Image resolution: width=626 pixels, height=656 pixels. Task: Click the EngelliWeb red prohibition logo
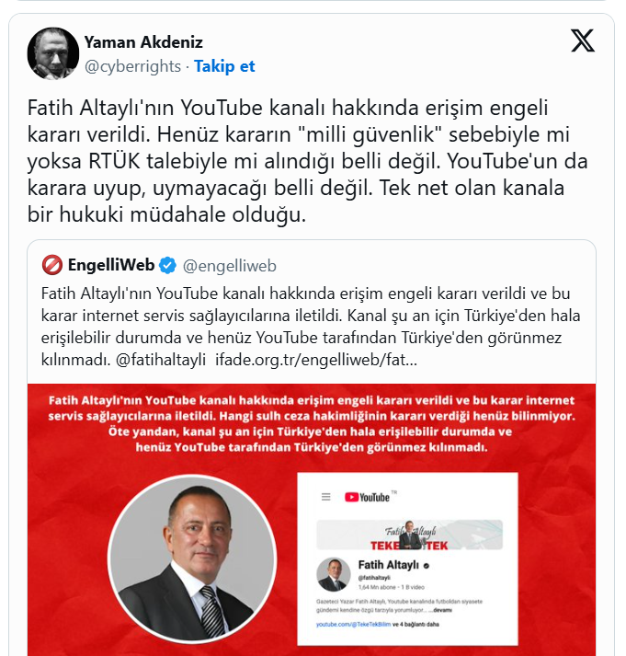(x=51, y=265)
